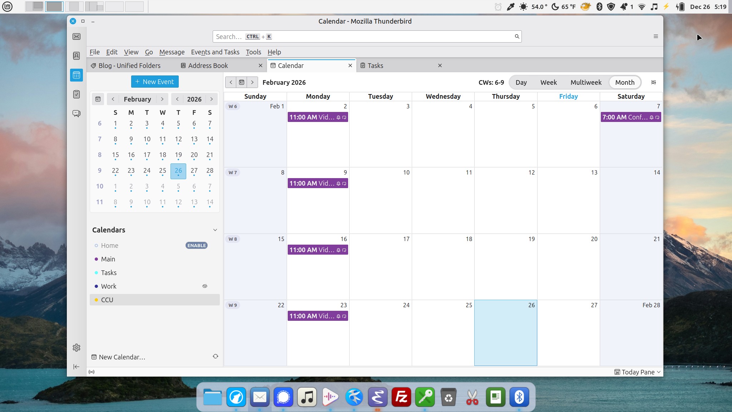The height and width of the screenshot is (412, 732).
Task: Toggle Work calendar visibility eye icon
Action: coord(204,286)
